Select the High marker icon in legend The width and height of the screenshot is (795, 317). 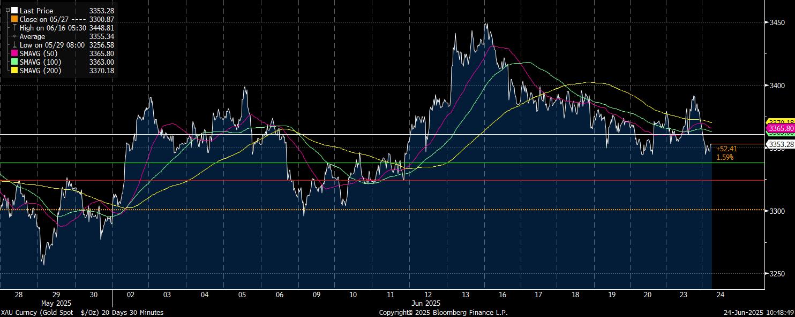(x=14, y=28)
